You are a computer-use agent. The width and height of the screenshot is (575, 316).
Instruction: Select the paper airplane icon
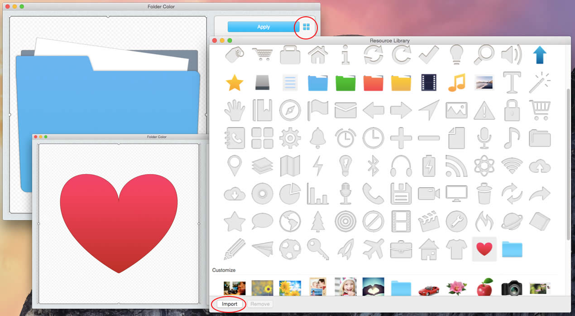pos(263,249)
